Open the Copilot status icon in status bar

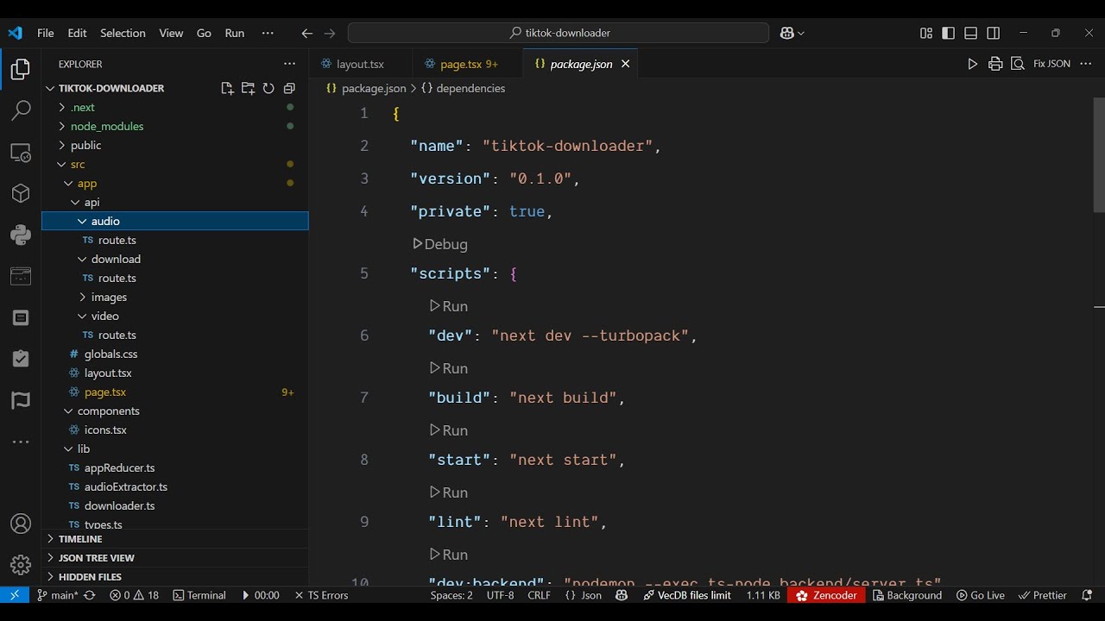pyautogui.click(x=622, y=595)
